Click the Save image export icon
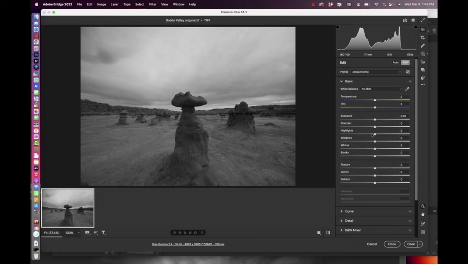The image size is (468, 264). (405, 20)
